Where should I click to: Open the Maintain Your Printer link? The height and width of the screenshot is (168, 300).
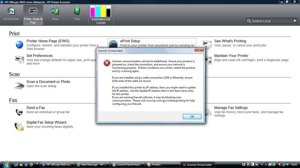pos(231,56)
